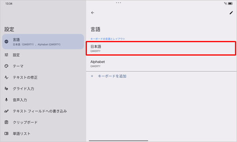Tap the bottom navigation gesture bar
Image resolution: width=237 pixels, height=142 pixels.
pyautogui.click(x=118, y=141)
